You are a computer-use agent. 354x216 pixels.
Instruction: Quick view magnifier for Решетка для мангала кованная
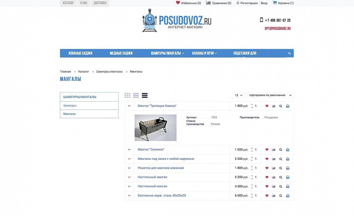coord(281,168)
